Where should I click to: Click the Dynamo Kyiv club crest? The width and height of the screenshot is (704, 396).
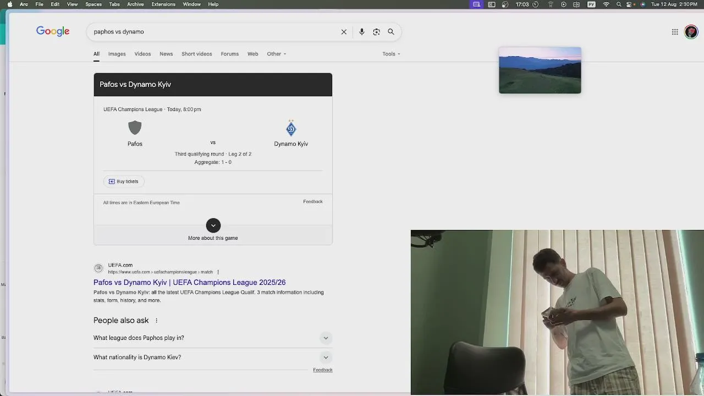point(291,128)
